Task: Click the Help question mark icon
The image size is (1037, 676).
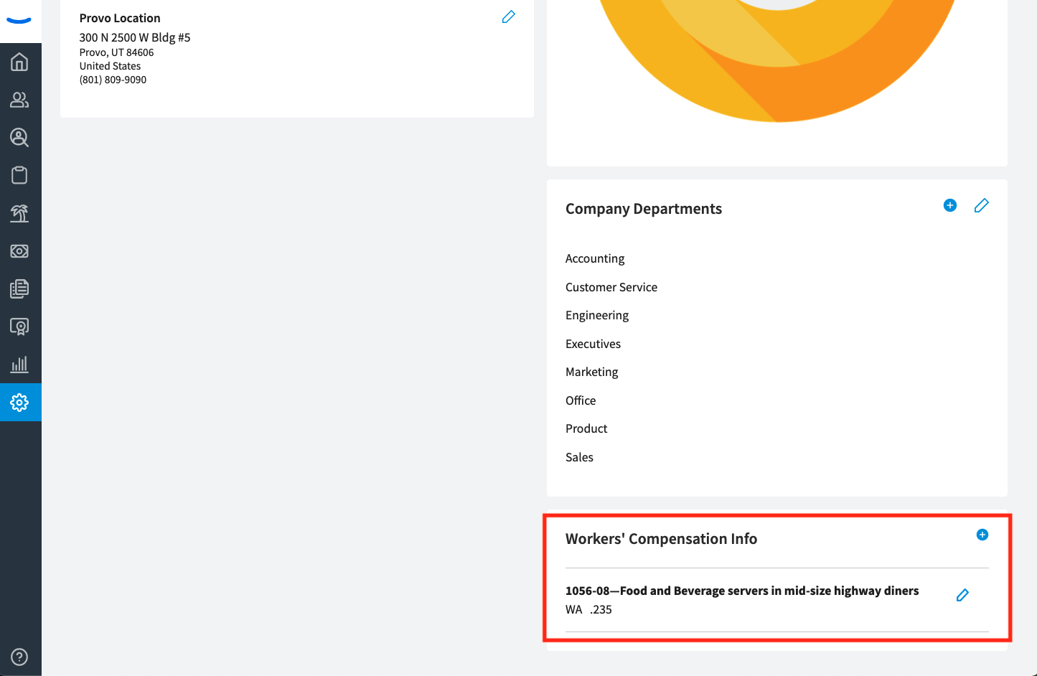Action: coord(19,657)
